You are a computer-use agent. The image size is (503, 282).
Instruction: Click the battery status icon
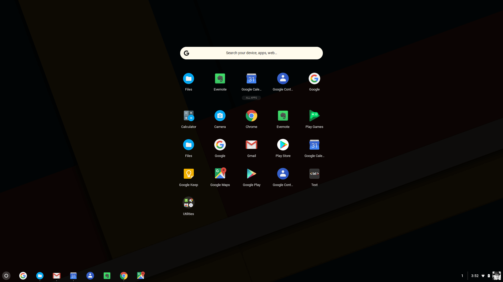[x=489, y=276]
